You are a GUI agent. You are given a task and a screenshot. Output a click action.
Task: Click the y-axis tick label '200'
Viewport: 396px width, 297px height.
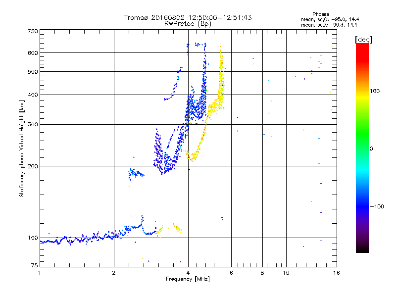pyautogui.click(x=33, y=166)
